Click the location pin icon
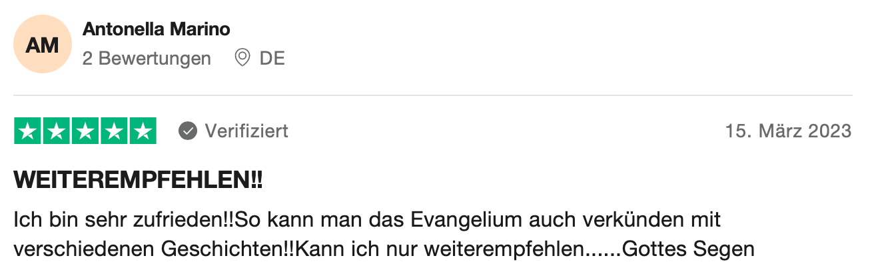The image size is (870, 280). coord(242,59)
